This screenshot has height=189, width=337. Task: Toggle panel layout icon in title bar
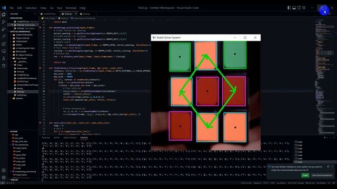click(294, 8)
